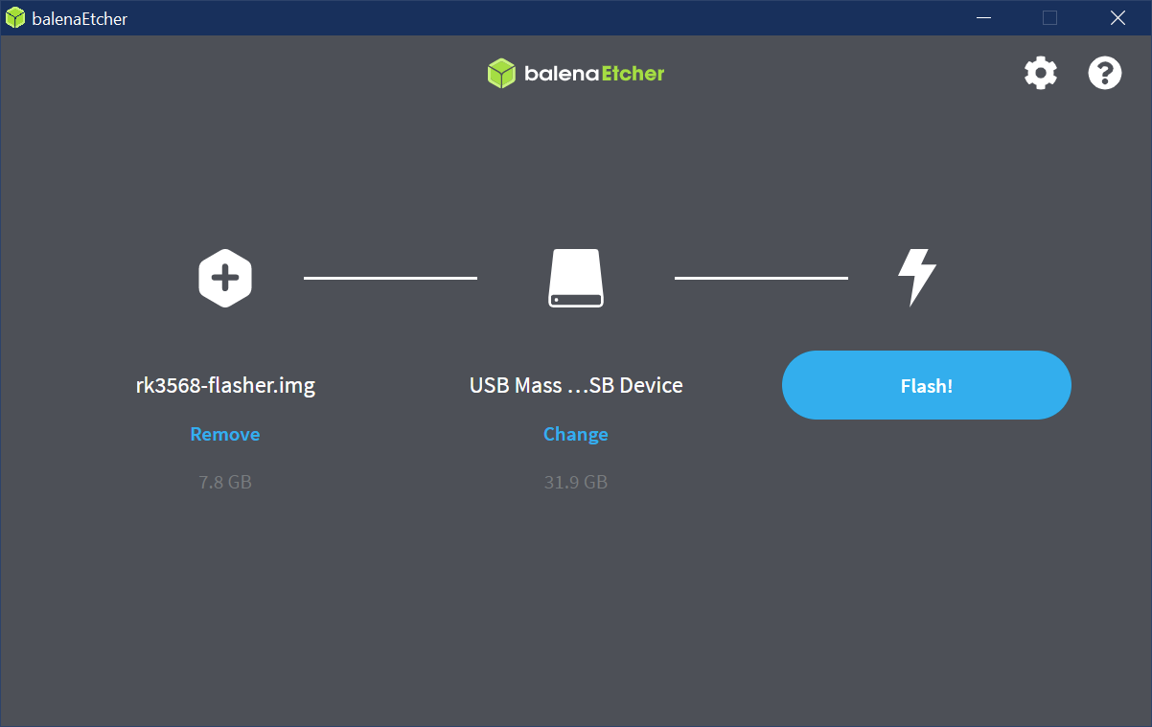Open the help question mark icon
Image resolution: width=1152 pixels, height=727 pixels.
click(1105, 73)
